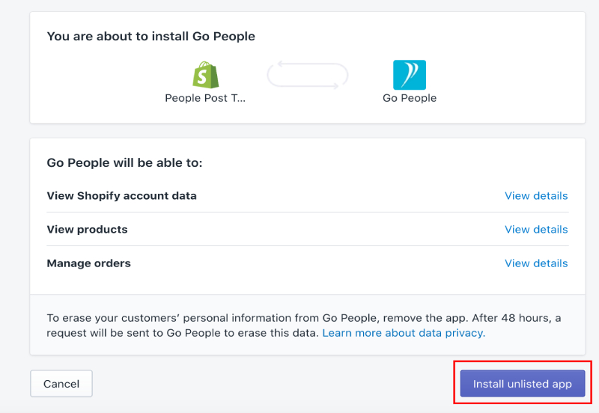This screenshot has width=599, height=413.
Task: Click the customer data erasure notice text
Action: (304, 325)
